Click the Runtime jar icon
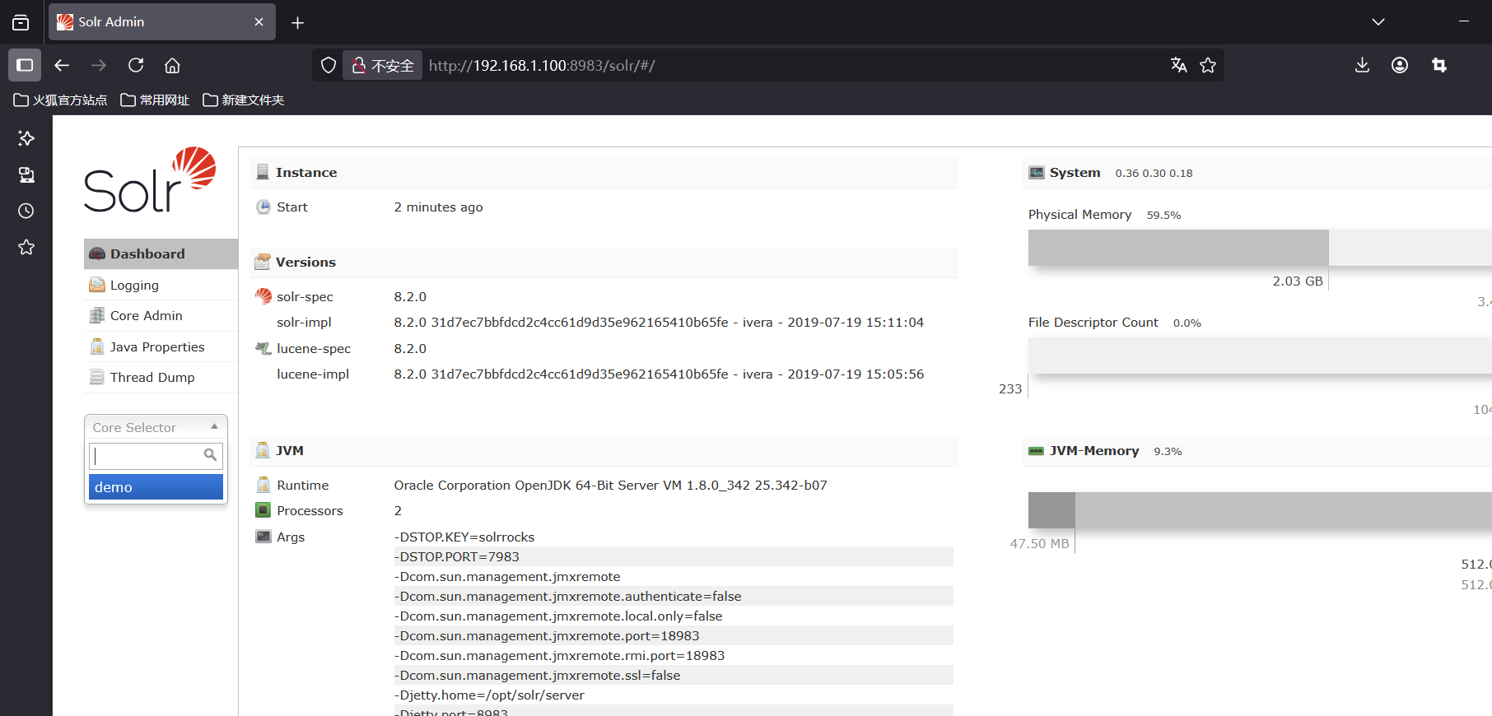The width and height of the screenshot is (1492, 716). [x=263, y=485]
